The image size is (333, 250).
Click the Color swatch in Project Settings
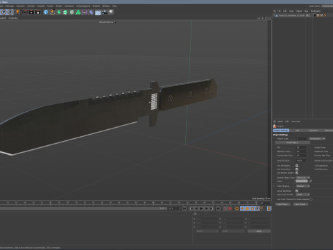302,181
